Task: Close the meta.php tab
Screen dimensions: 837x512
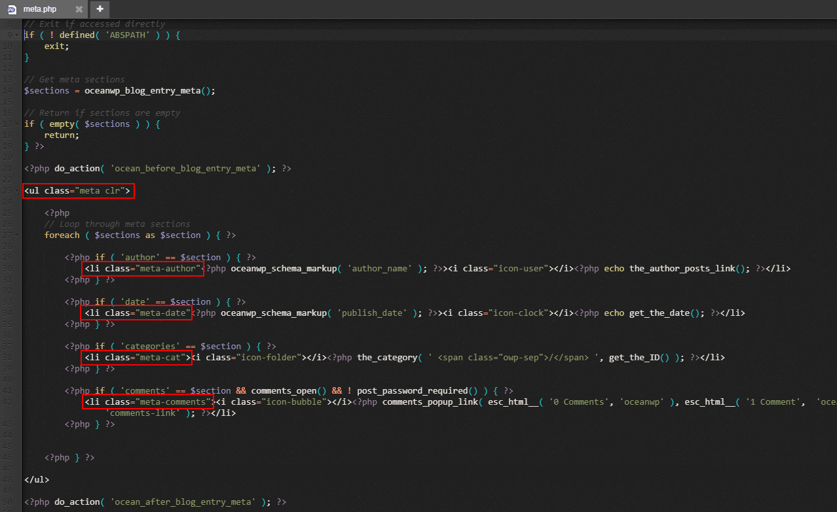Action: coord(79,9)
